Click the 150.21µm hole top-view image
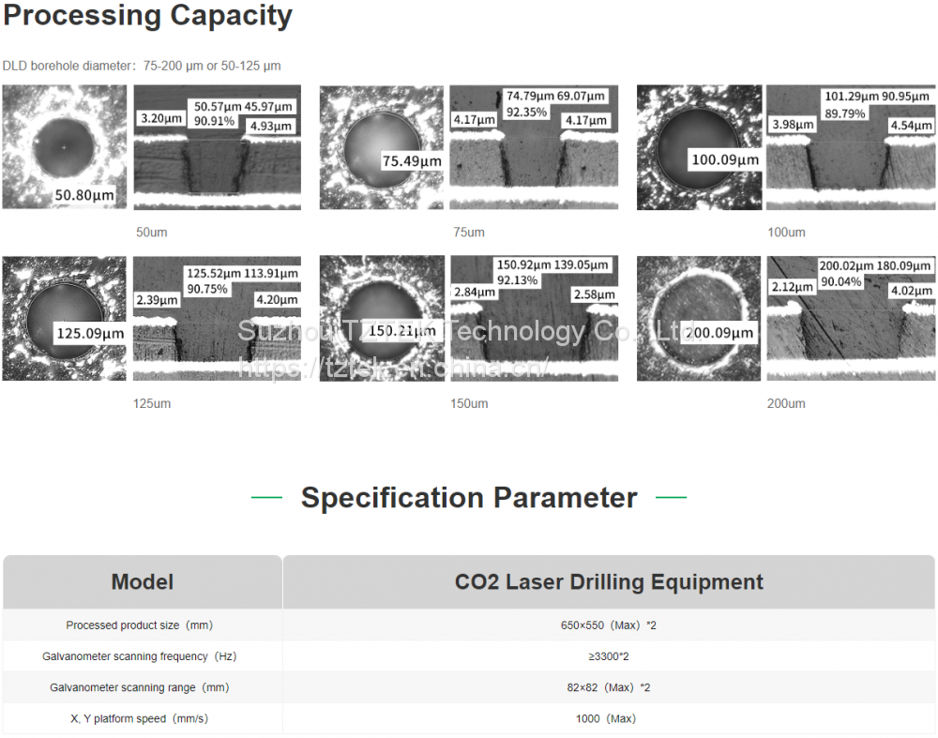The image size is (938, 738). pyautogui.click(x=381, y=318)
